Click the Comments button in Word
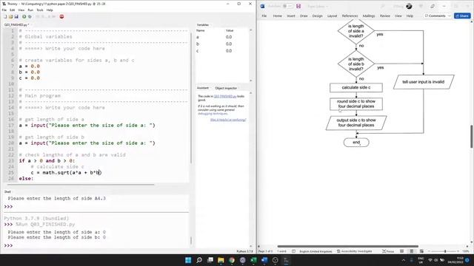Screen dimensions: 474x266 point(435,16)
